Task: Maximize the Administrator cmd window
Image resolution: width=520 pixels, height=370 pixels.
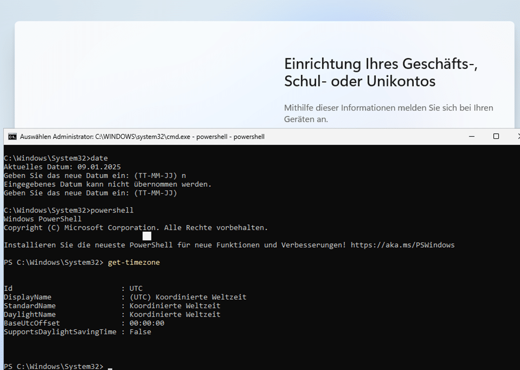Action: pos(496,137)
